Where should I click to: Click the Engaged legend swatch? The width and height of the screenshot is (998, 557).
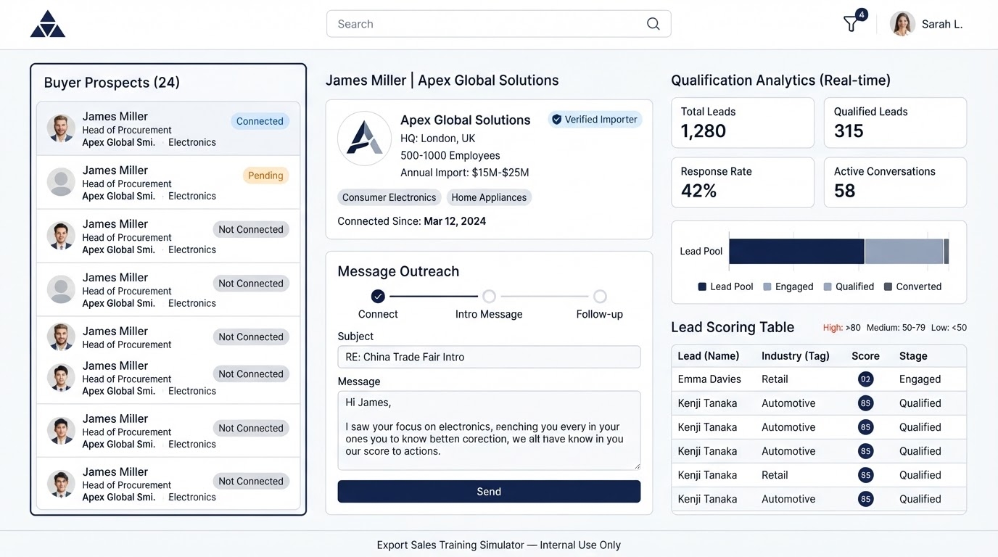point(767,286)
